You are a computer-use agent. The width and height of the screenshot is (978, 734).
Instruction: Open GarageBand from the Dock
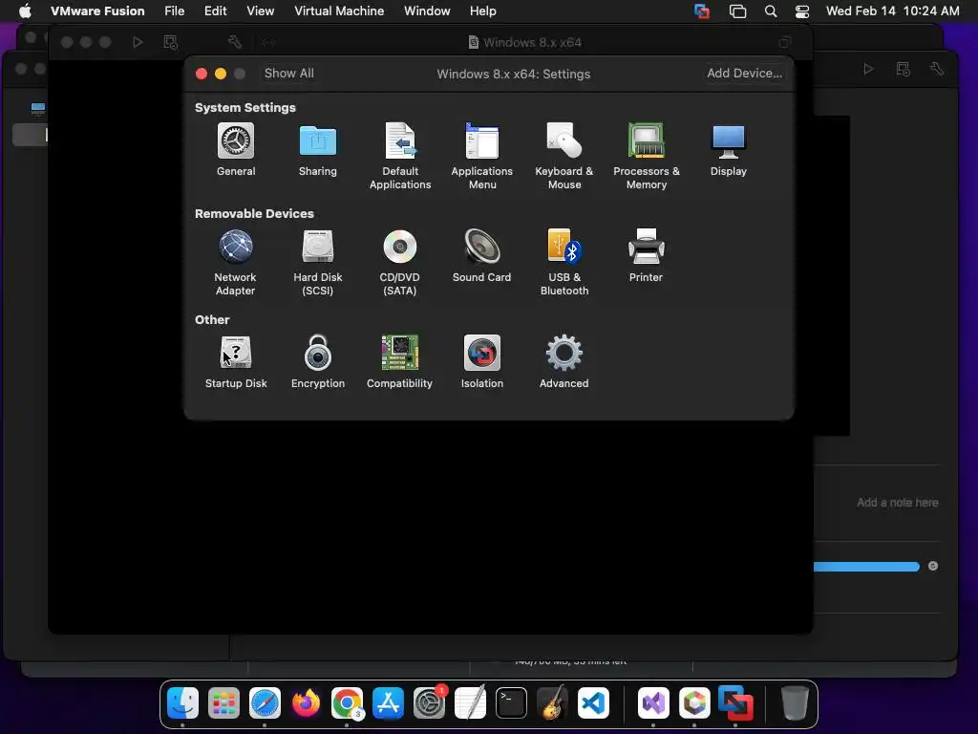(x=553, y=703)
